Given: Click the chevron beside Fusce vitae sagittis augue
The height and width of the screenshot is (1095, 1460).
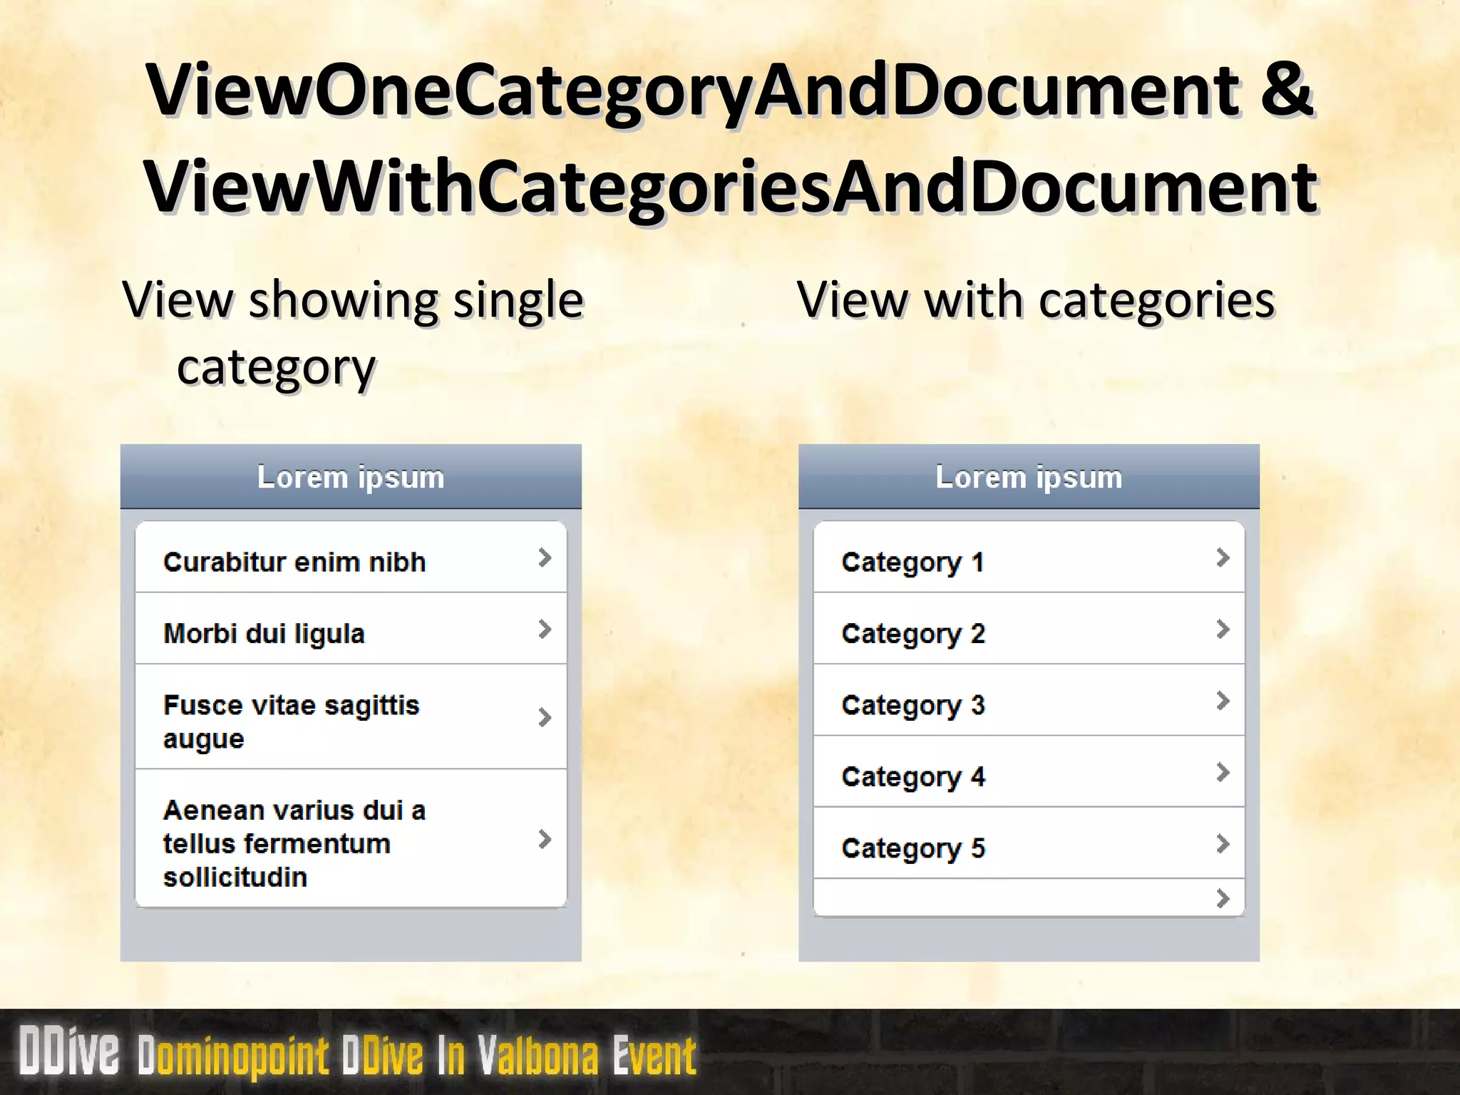Looking at the screenshot, I should click(x=545, y=717).
